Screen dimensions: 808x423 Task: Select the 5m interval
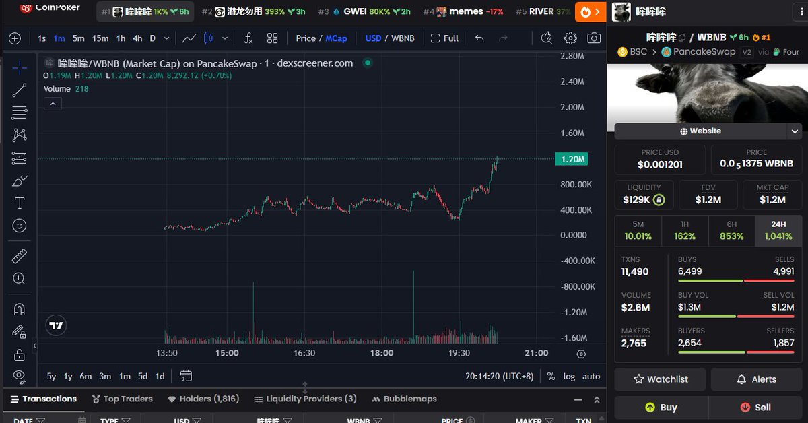(x=79, y=38)
